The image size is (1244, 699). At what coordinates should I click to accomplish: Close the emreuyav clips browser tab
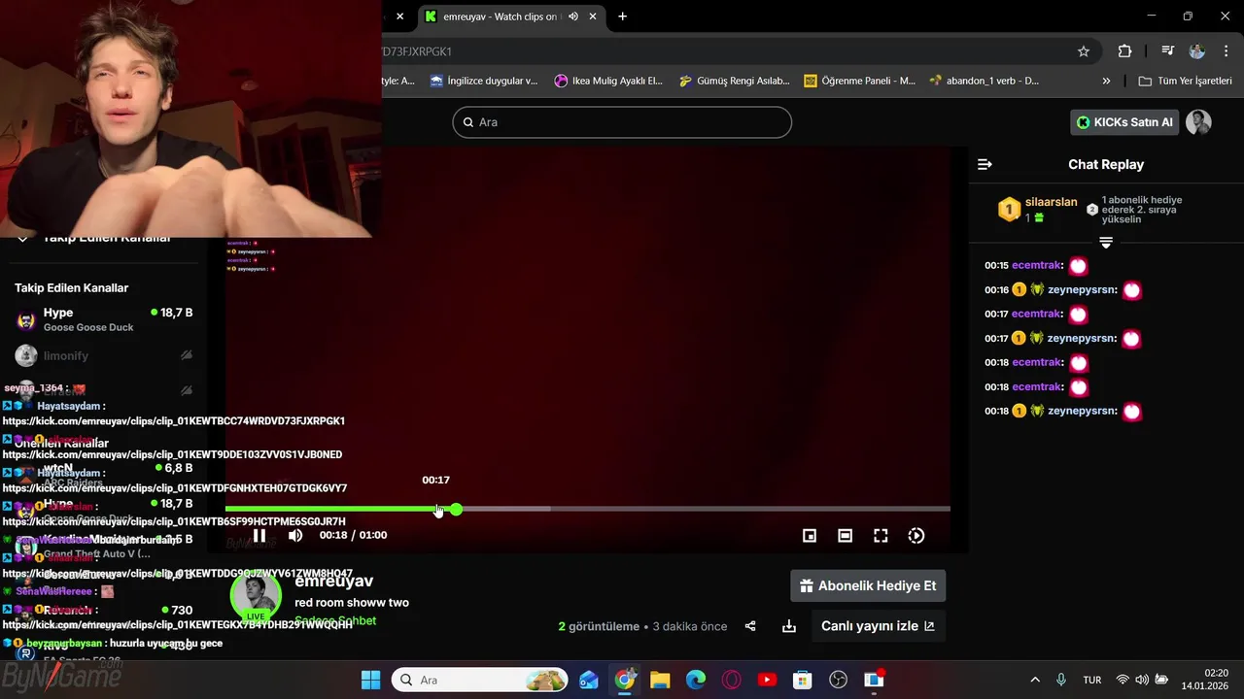(593, 17)
